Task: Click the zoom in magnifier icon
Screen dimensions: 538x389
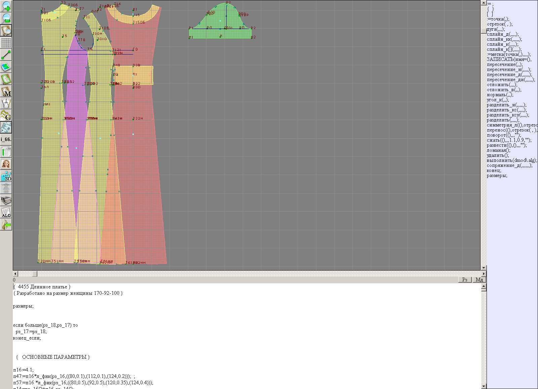Action: pos(6,6)
